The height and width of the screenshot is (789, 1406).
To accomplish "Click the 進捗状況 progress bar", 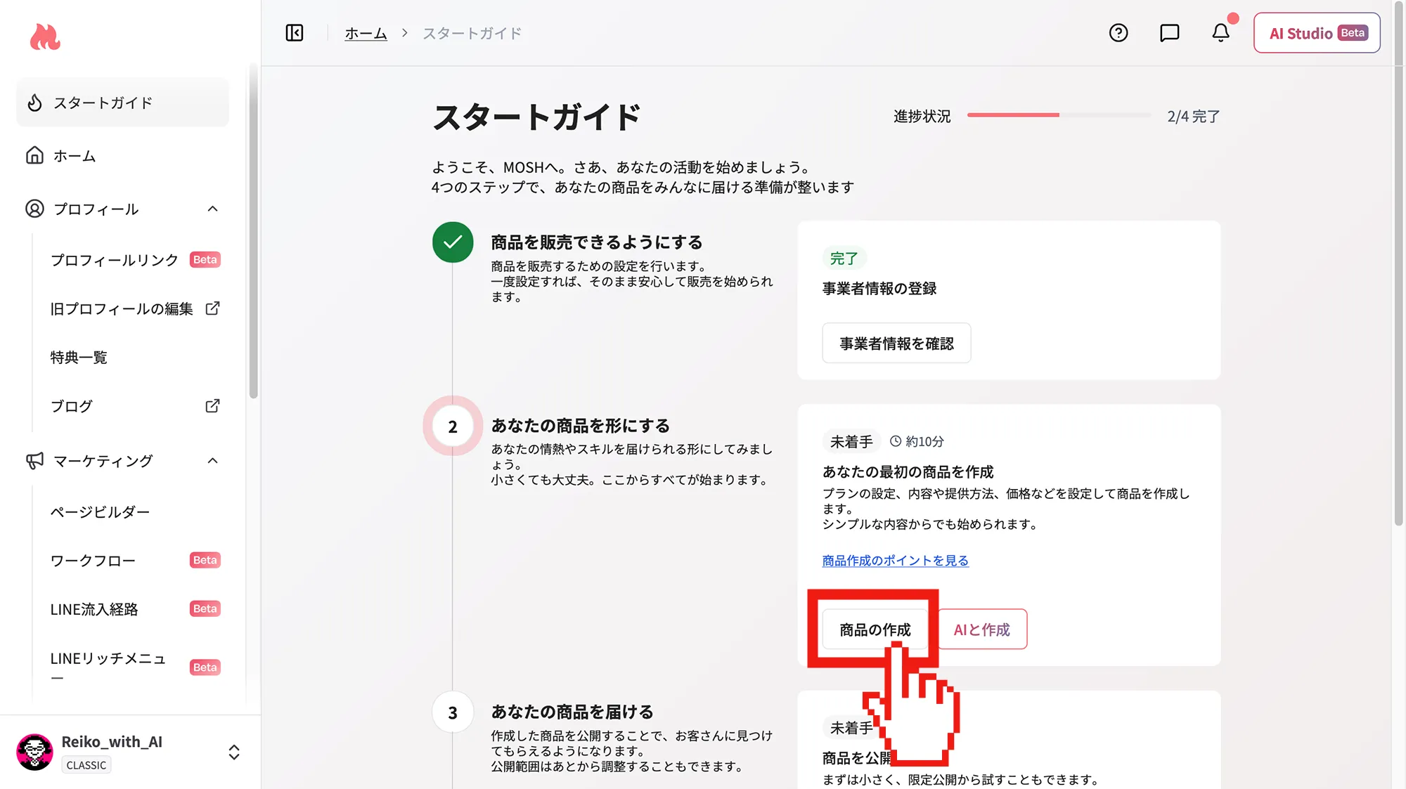I will coord(1059,115).
